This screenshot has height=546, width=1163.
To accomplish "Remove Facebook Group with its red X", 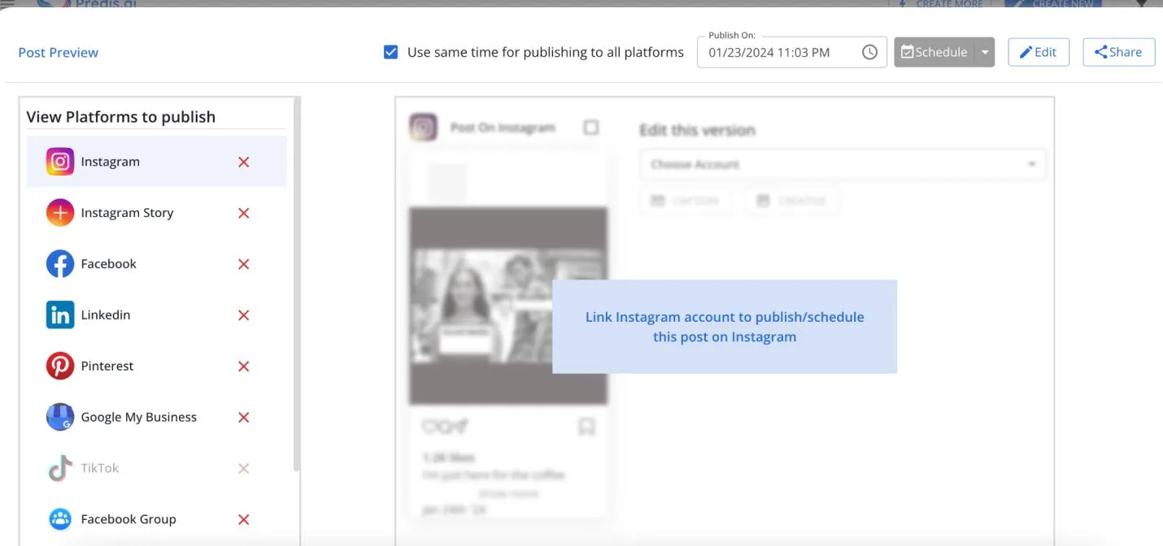I will point(243,520).
